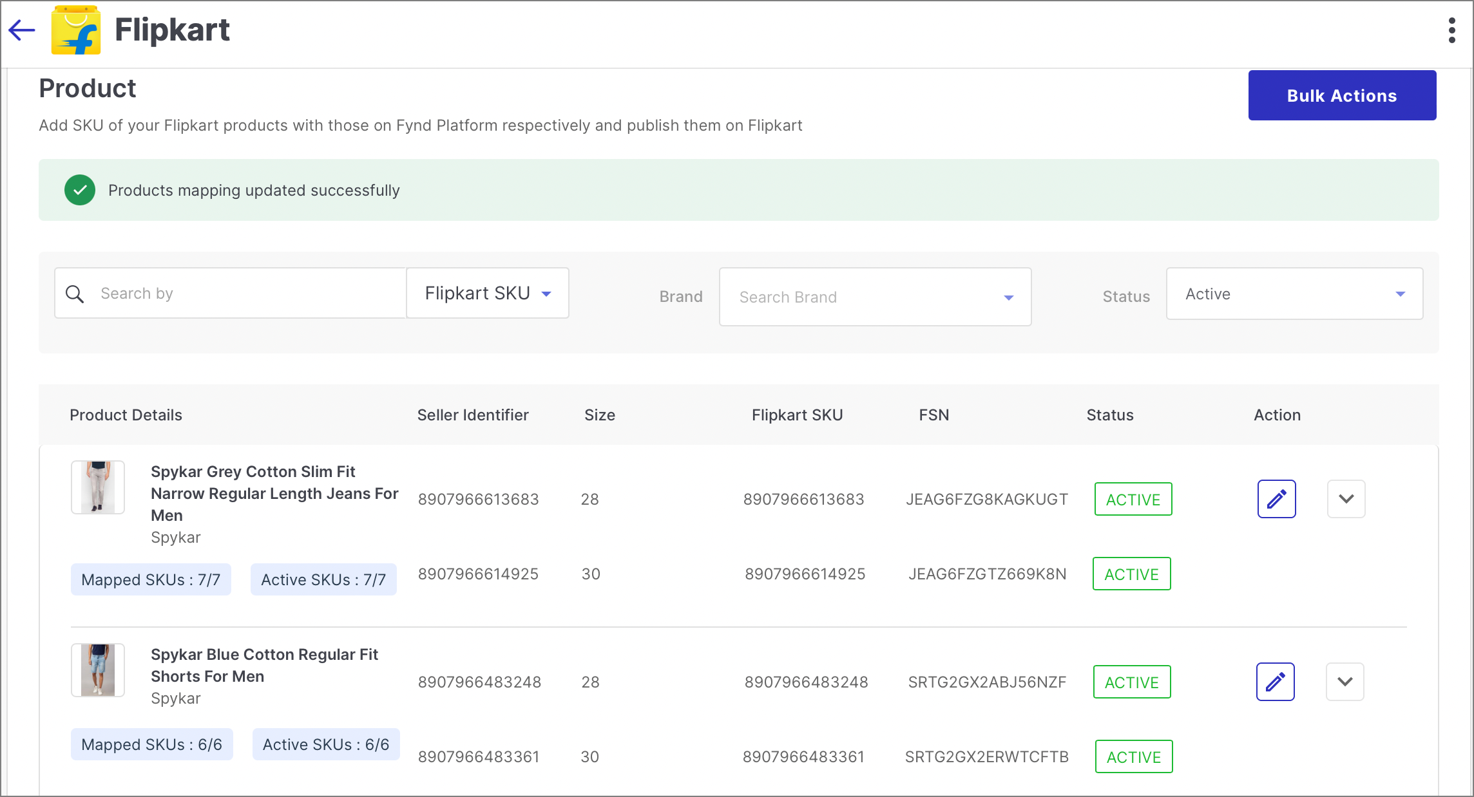
Task: Open the grey jeans product thumbnail
Action: [98, 487]
